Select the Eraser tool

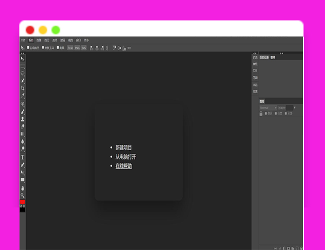[x=22, y=126]
